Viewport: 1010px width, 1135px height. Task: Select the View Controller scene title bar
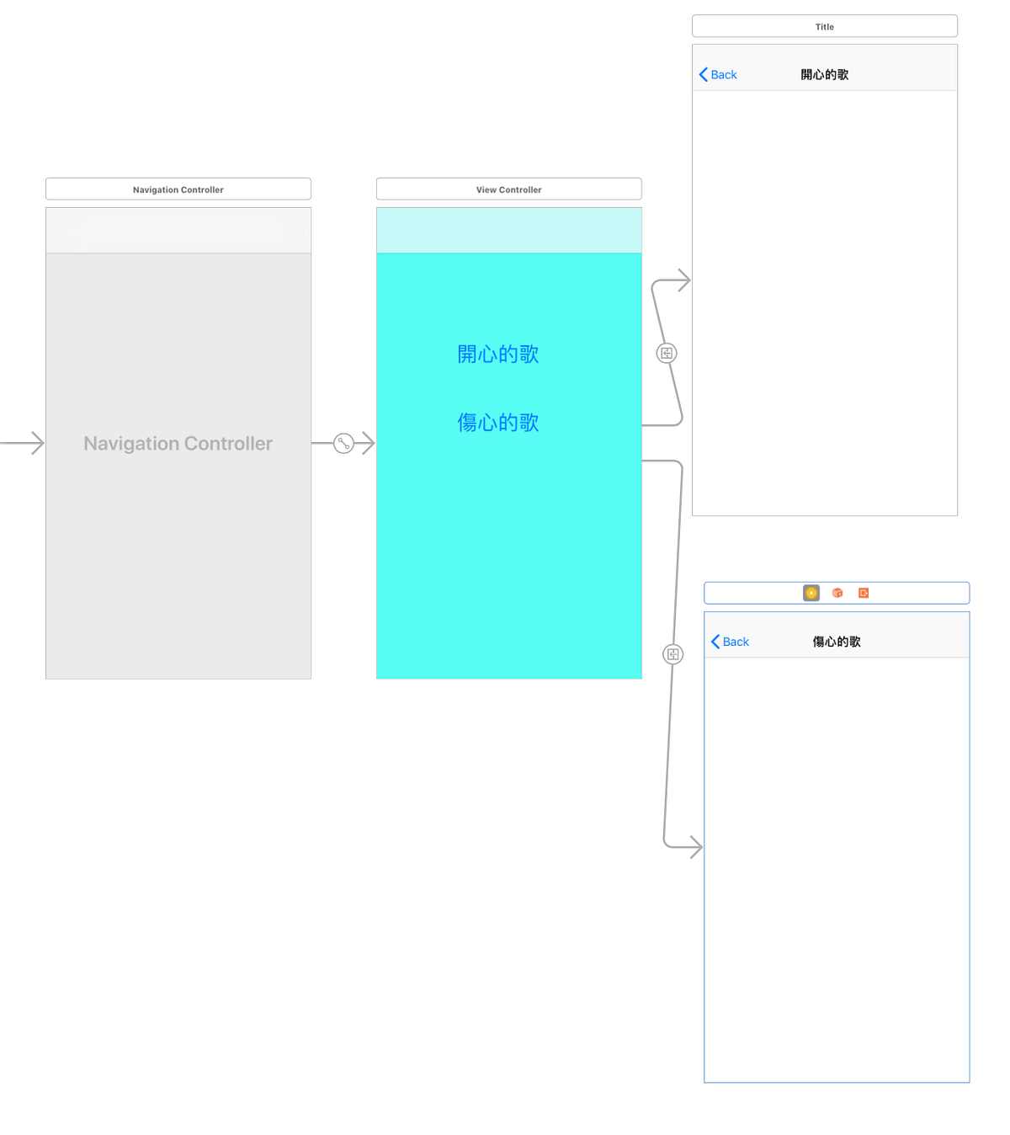508,189
